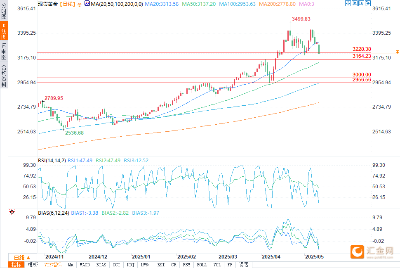Select the CR indicator button

174,265
